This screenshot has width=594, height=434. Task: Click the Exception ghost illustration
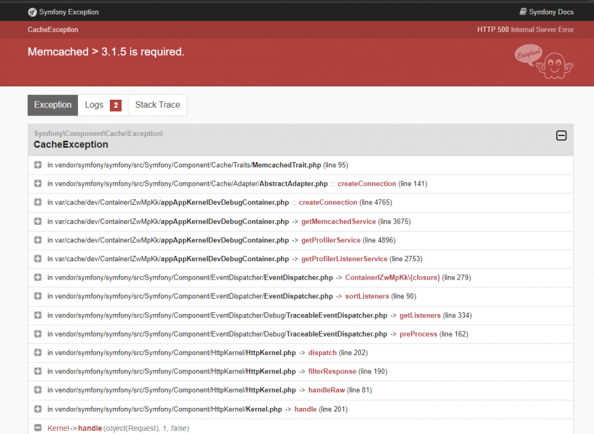(x=544, y=62)
